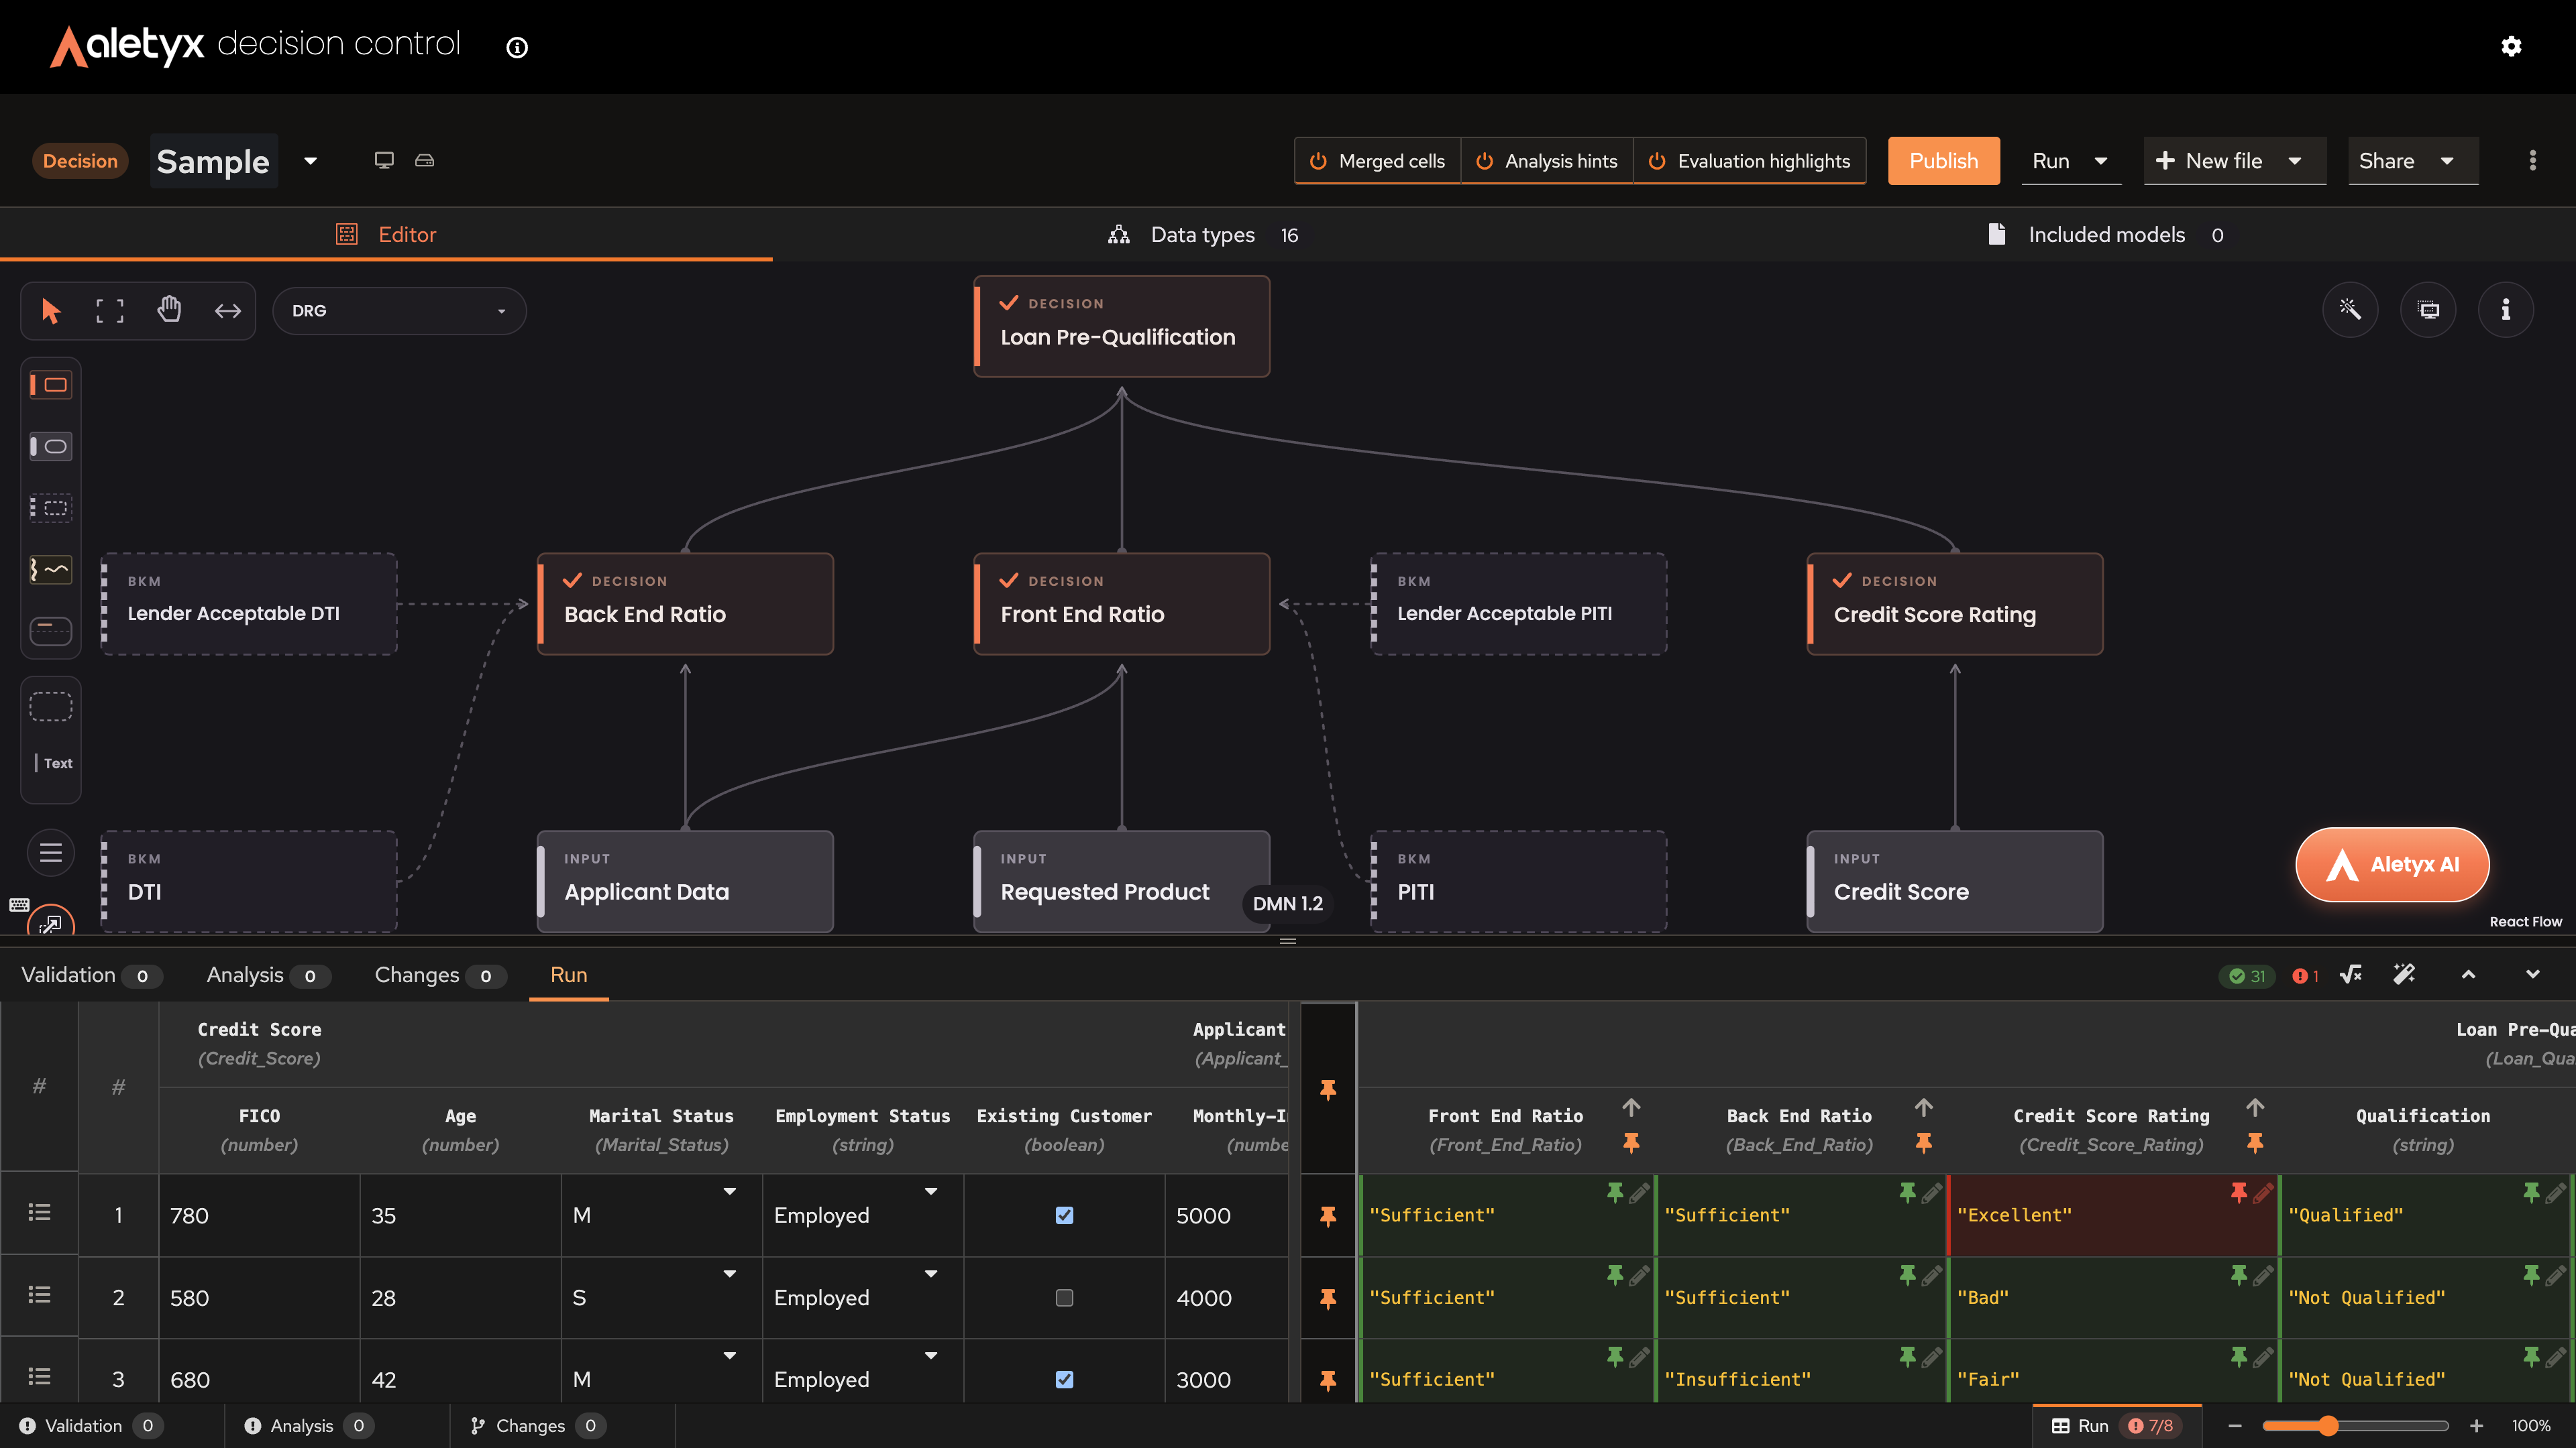Switch to the Data types tab
Image resolution: width=2576 pixels, height=1448 pixels.
pyautogui.click(x=1202, y=235)
